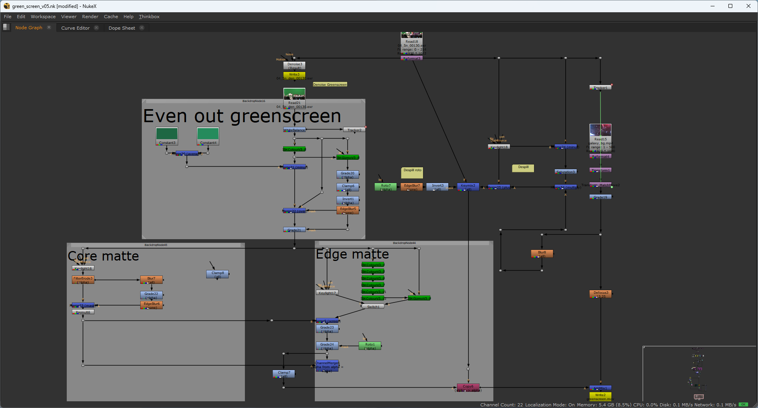Screen dimensions: 758x408
Task: Switch to the Curve Editor tab
Action: 75,28
